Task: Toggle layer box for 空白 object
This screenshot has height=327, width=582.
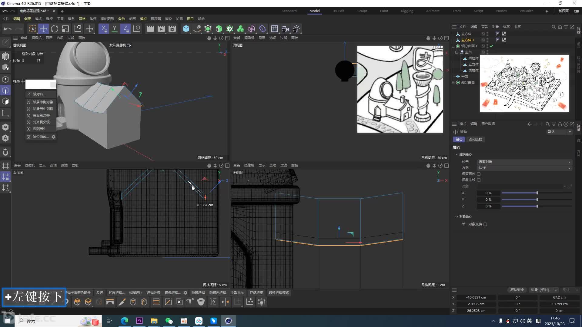Action: (483, 52)
